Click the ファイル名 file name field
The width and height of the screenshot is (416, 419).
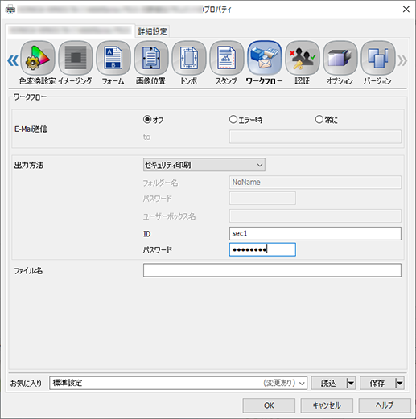coord(272,270)
